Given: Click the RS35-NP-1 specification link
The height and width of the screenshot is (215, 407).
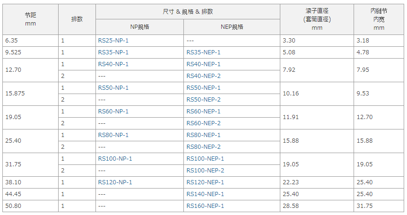Looking at the screenshot, I should (113, 52).
